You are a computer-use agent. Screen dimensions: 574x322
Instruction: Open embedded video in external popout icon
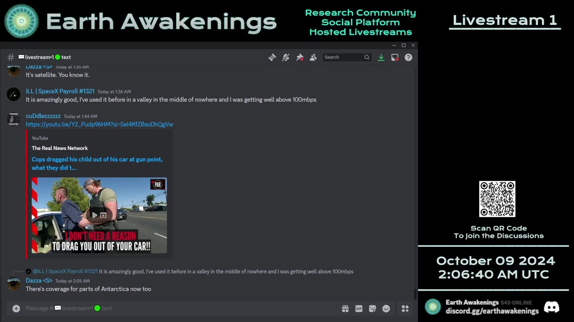coord(103,215)
